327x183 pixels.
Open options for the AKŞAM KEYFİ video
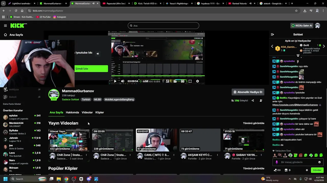(217, 155)
